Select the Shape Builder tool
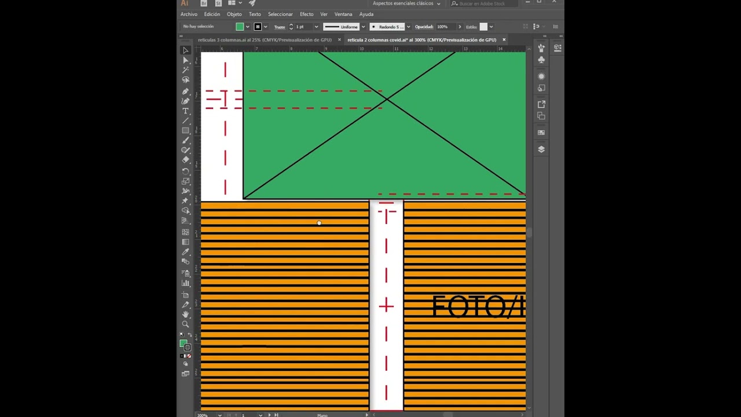 point(185,211)
